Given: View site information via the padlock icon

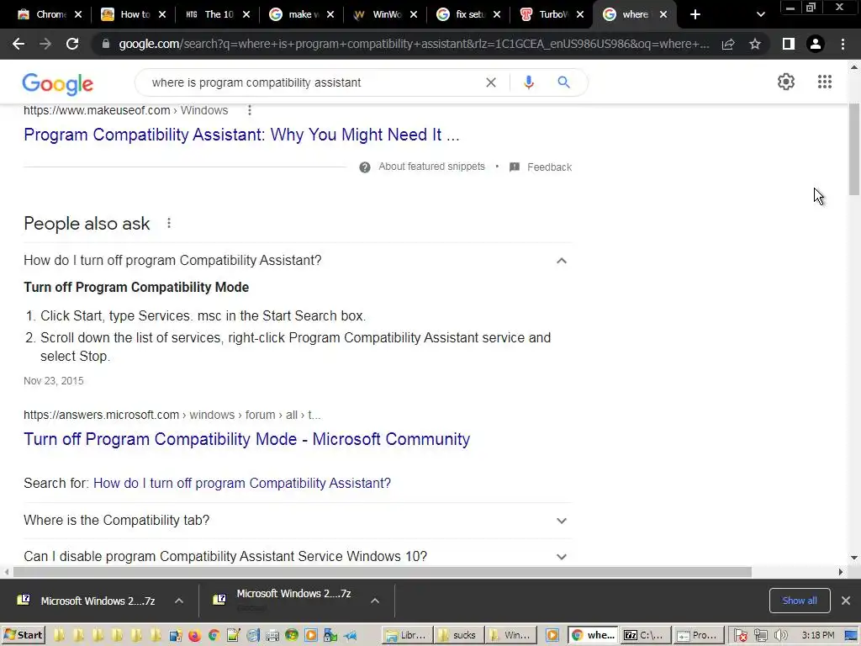Looking at the screenshot, I should [x=106, y=44].
